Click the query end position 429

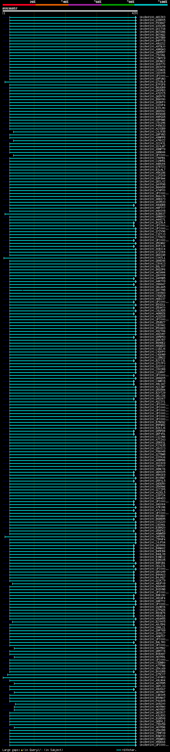pyautogui.click(x=134, y=13)
